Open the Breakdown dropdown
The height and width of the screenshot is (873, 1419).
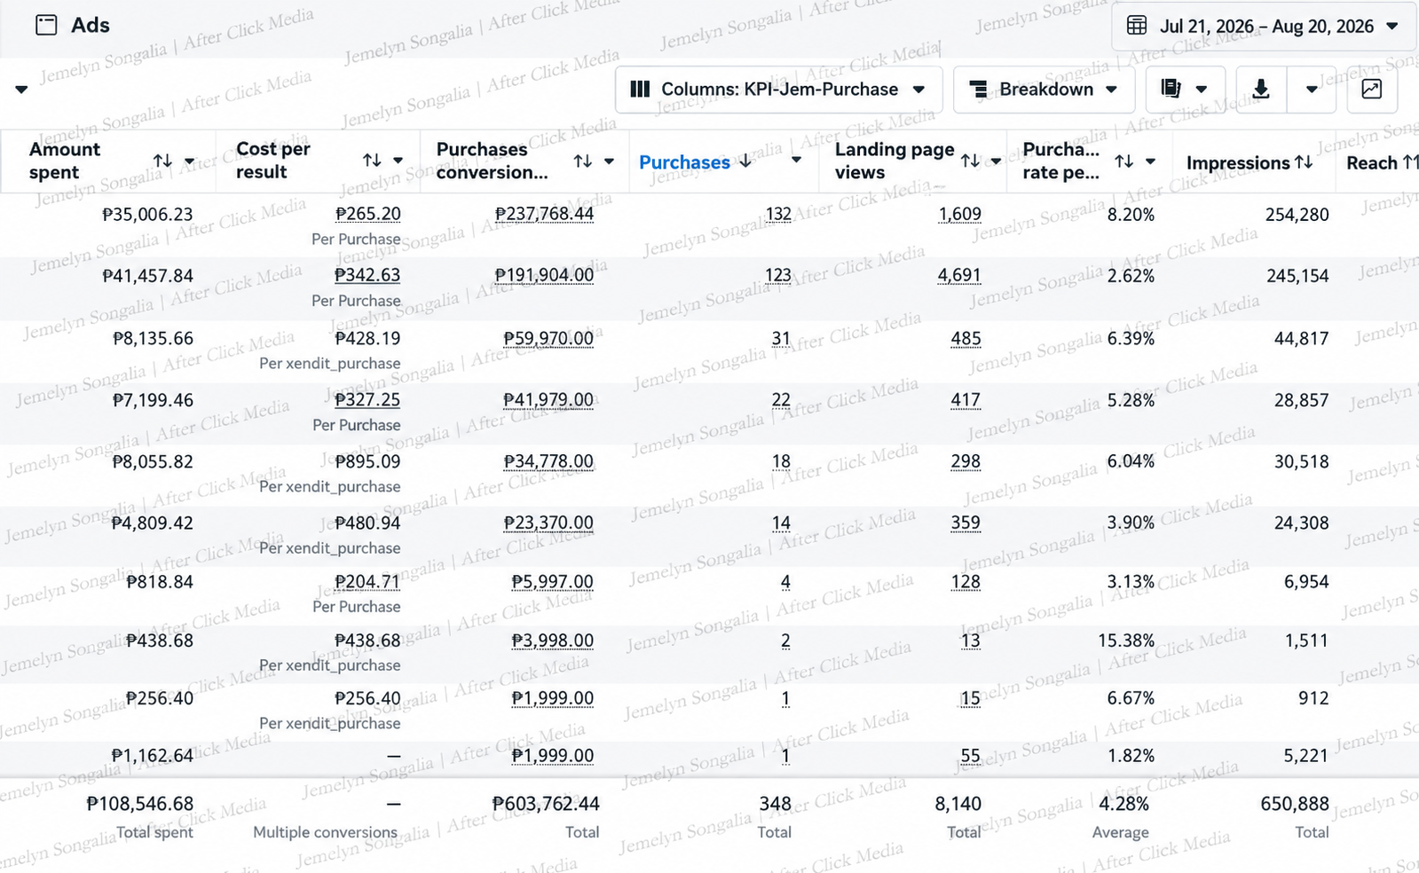[1044, 89]
